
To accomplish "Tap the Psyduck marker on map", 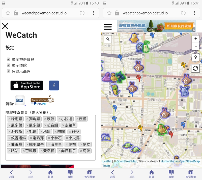I will pos(134,38).
